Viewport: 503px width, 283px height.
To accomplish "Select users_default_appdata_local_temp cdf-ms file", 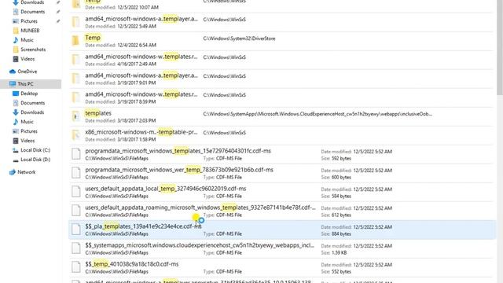I will pyautogui.click(x=281, y=192).
